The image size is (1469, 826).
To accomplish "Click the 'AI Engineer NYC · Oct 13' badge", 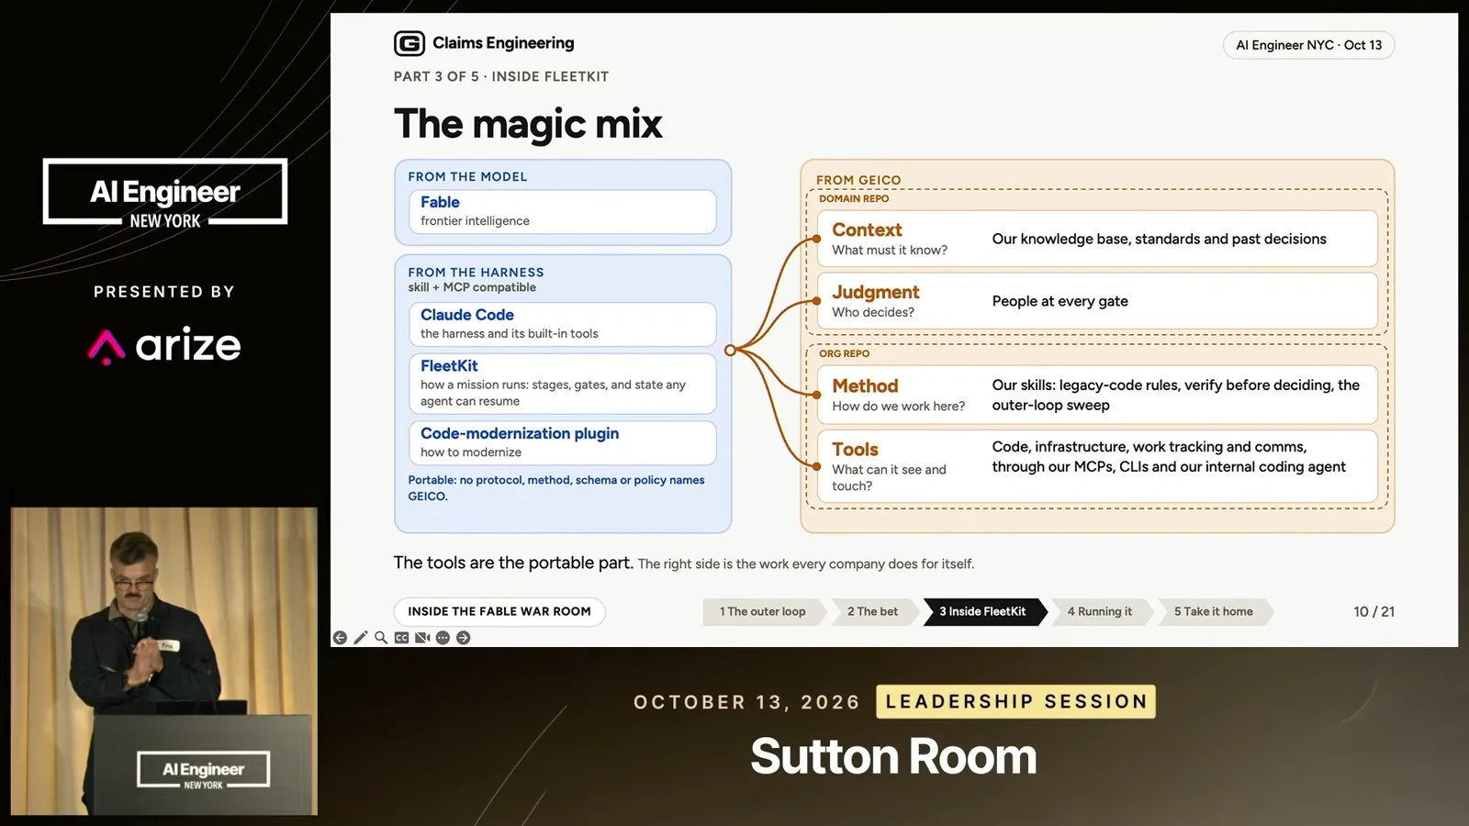I will 1309,45.
